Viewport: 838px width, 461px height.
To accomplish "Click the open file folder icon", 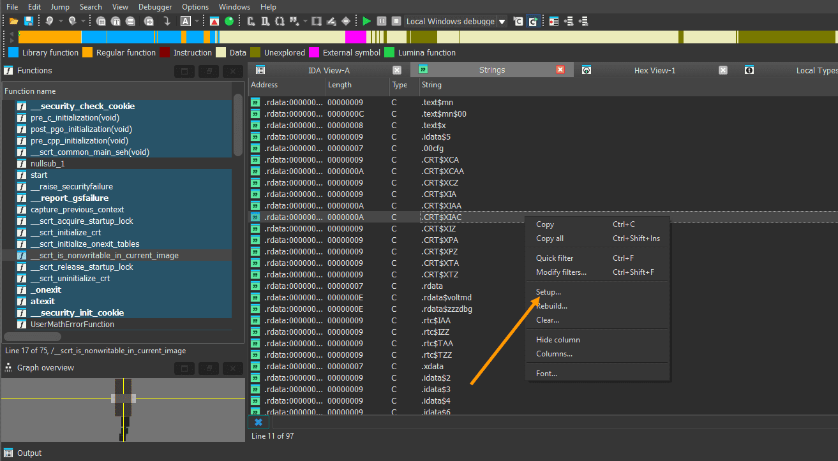I will click(x=13, y=21).
